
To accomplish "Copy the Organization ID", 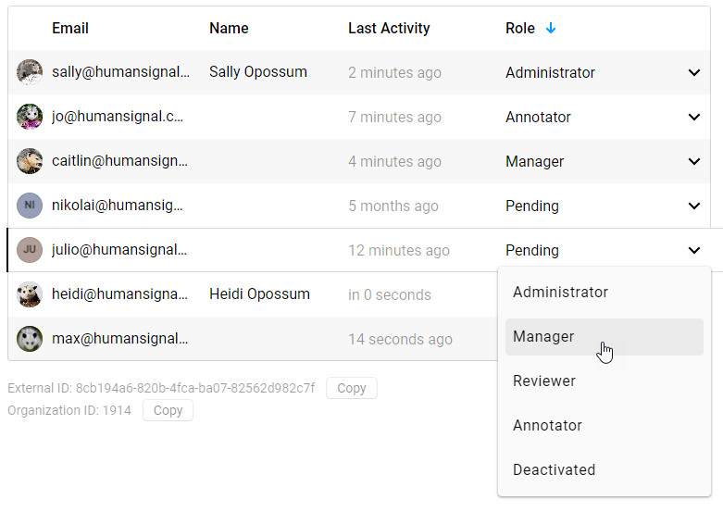I will coord(168,410).
